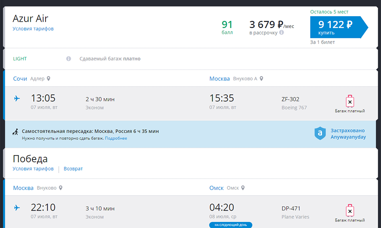The height and width of the screenshot is (228, 381).
Task: Click the 04:20 arrival time
Action: click(222, 208)
